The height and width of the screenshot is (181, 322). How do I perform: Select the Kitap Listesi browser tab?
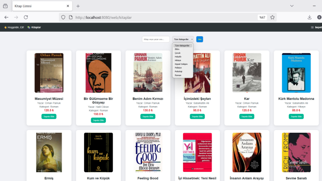click(x=42, y=6)
